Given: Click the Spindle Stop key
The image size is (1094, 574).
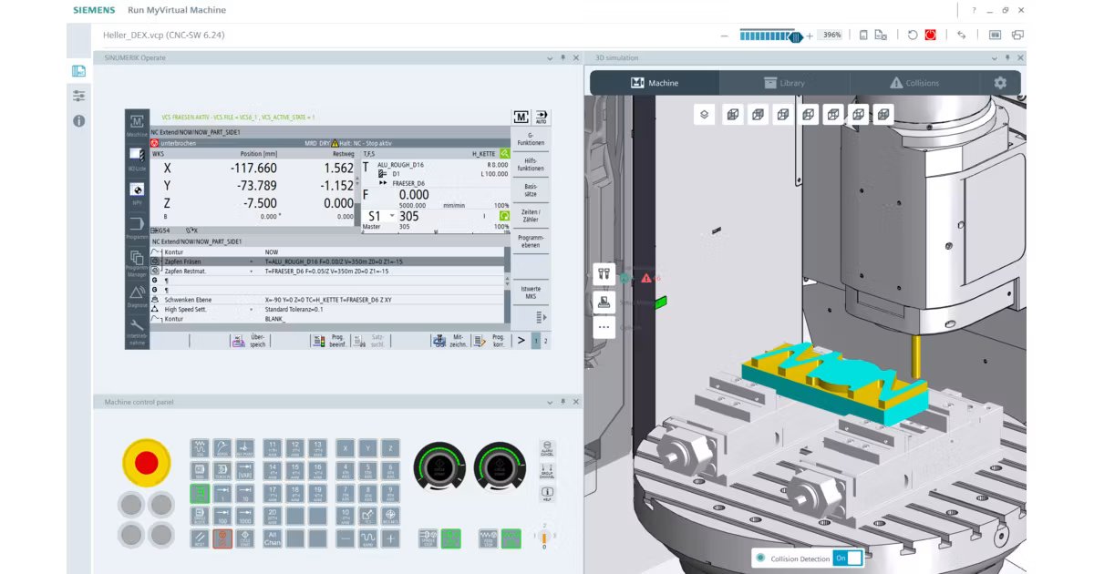Looking at the screenshot, I should [x=428, y=538].
